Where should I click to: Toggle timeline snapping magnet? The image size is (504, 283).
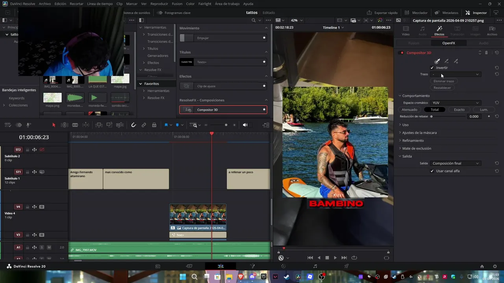tap(133, 125)
